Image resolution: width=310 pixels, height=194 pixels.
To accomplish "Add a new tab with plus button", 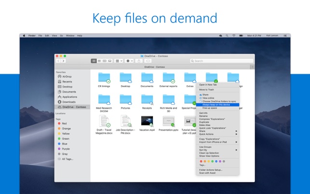I will tap(252, 67).
